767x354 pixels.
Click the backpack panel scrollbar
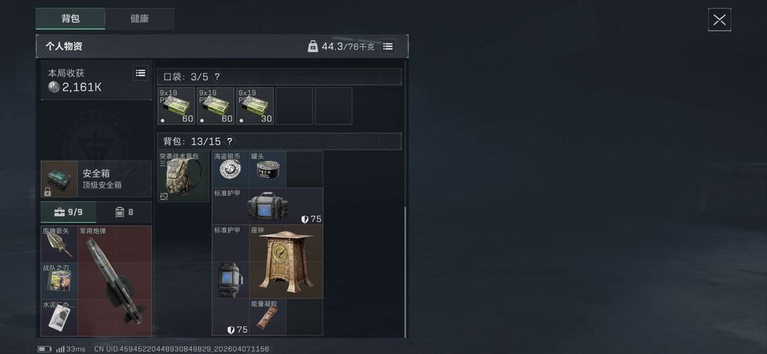[x=405, y=272]
